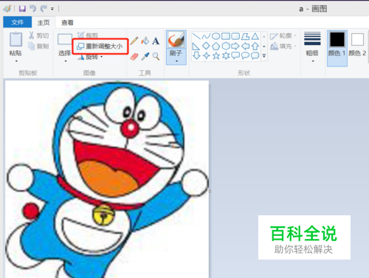
Task: Select the pentagon shape
Action: click(215, 46)
